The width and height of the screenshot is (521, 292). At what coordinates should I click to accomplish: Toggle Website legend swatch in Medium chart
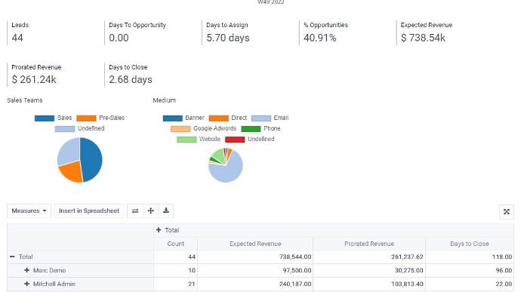pos(187,139)
